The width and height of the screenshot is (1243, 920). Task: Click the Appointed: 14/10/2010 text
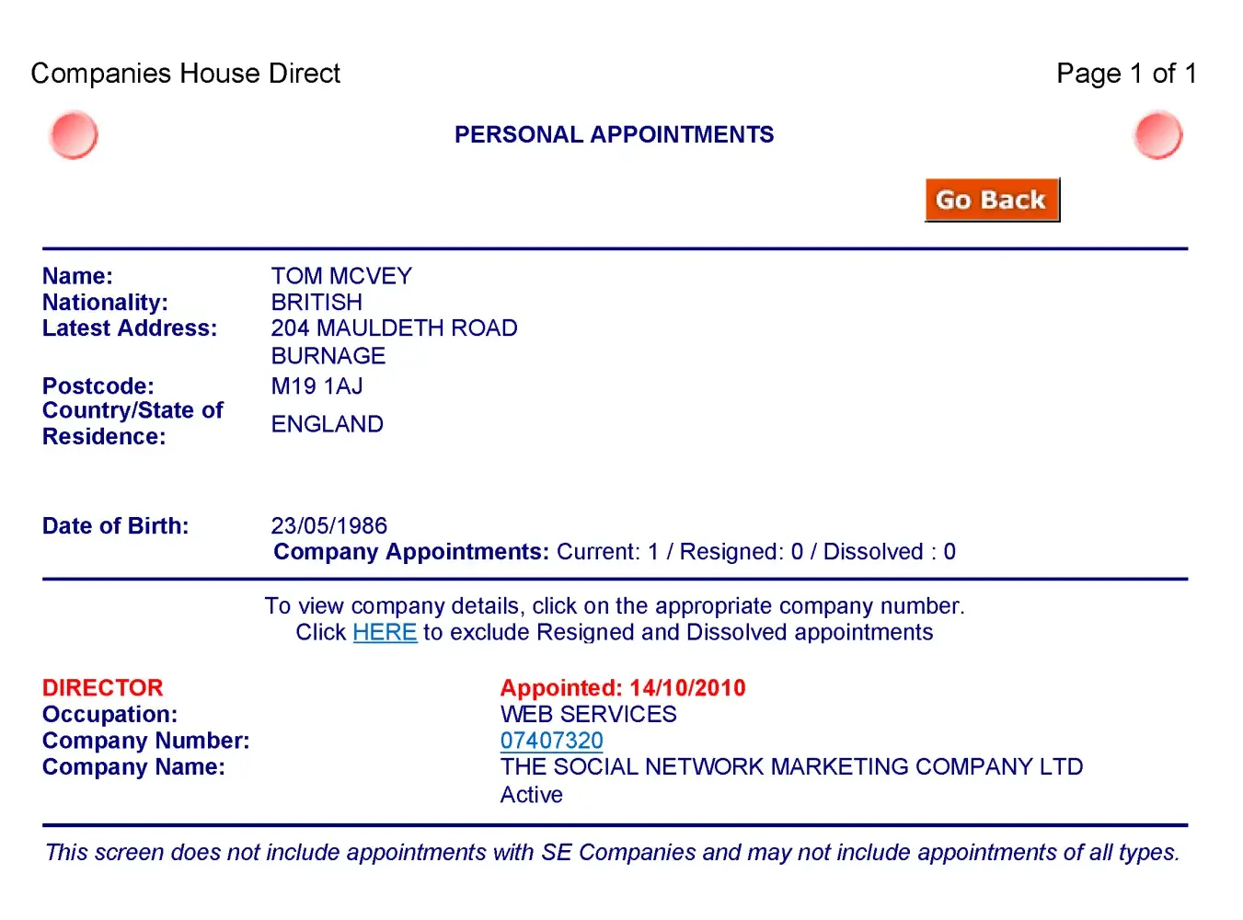coord(622,688)
